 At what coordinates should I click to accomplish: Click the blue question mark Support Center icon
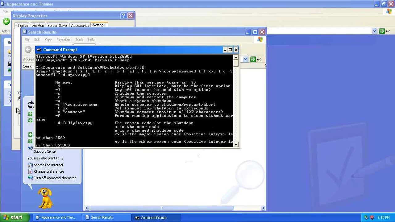pyautogui.click(x=30, y=148)
